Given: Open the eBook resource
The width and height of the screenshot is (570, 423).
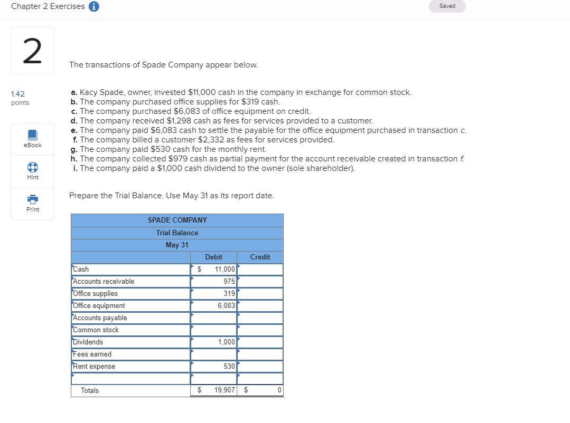Looking at the screenshot, I should [x=32, y=139].
